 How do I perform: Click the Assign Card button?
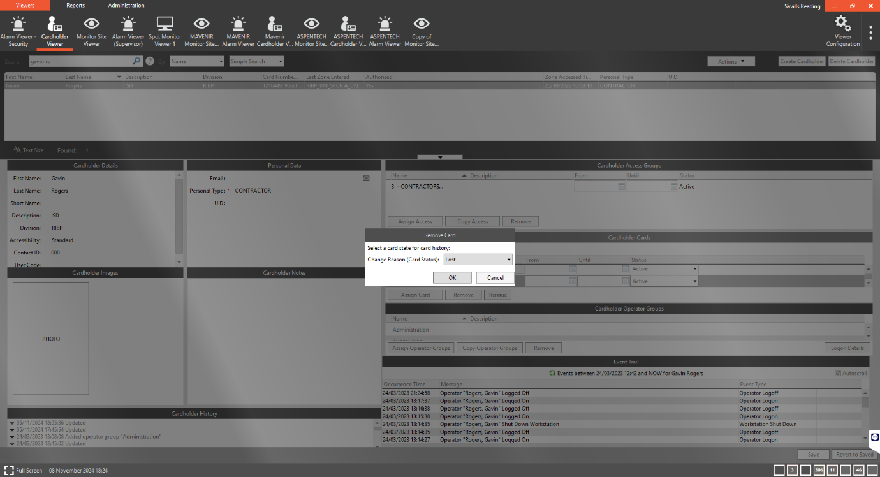coord(415,295)
